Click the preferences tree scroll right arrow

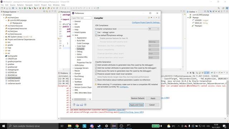[x=90, y=99]
